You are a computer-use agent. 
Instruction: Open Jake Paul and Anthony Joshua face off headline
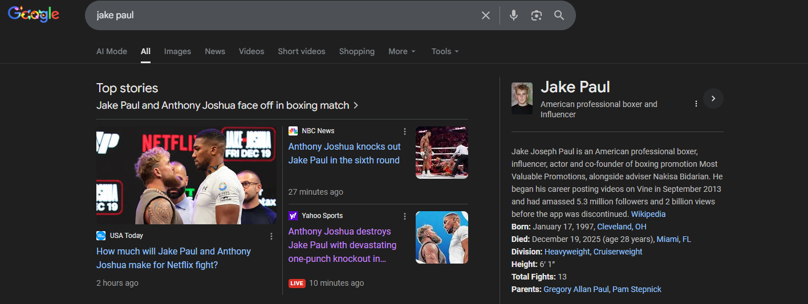click(227, 105)
